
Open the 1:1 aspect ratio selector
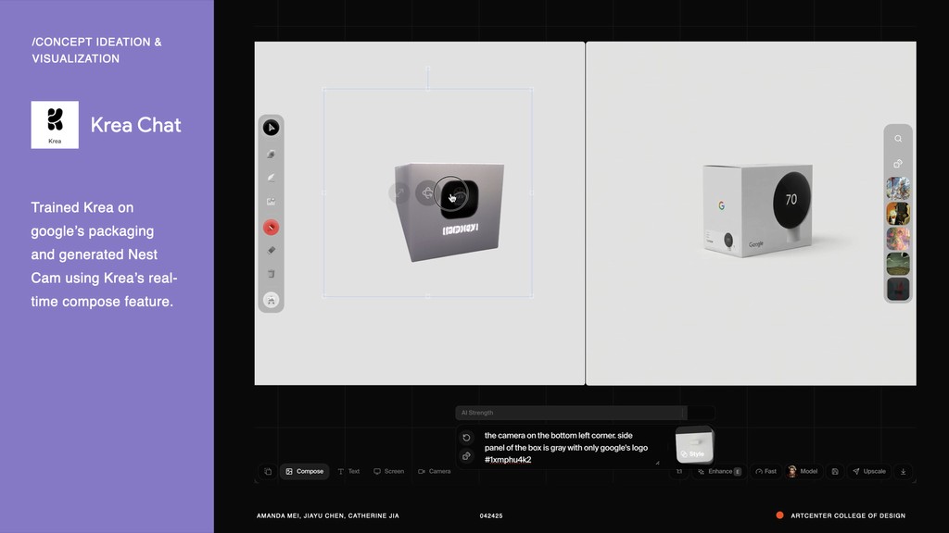tap(679, 471)
